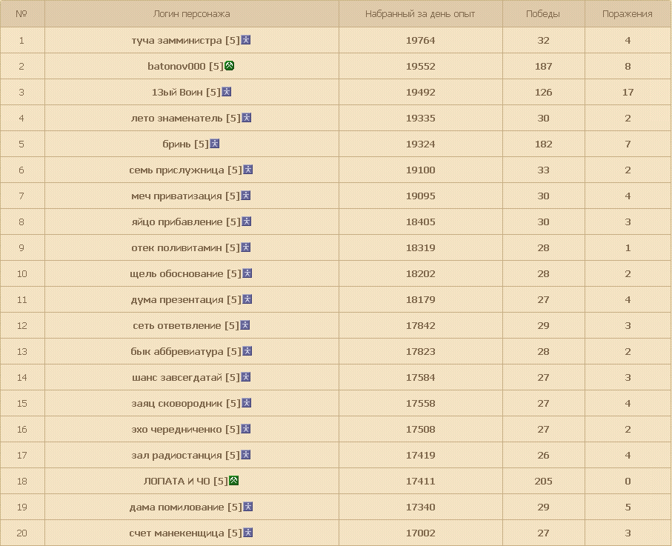The height and width of the screenshot is (546, 672).
Task: Click wins value 205
Action: pyautogui.click(x=543, y=482)
